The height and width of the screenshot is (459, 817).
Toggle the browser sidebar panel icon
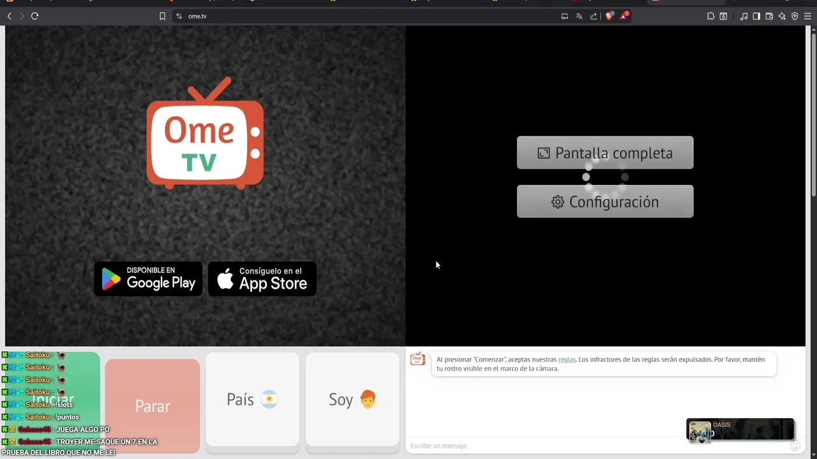pyautogui.click(x=756, y=16)
